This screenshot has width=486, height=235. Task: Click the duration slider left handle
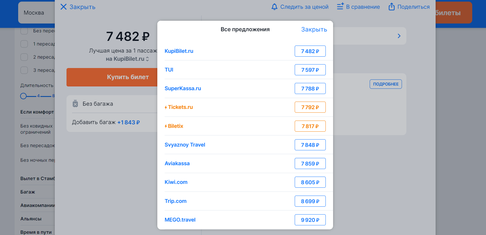23,96
